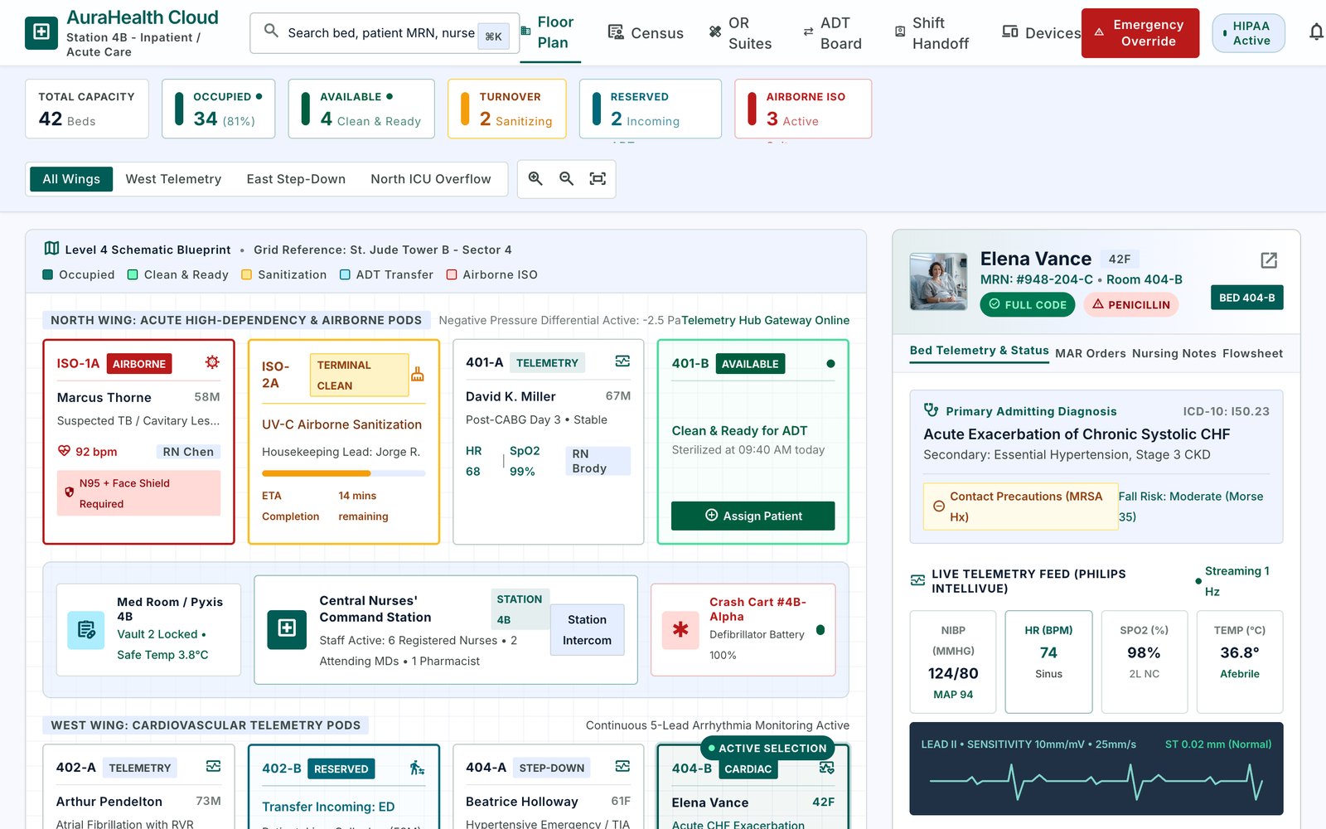Click the monitor icon on bed 404-A

click(622, 767)
